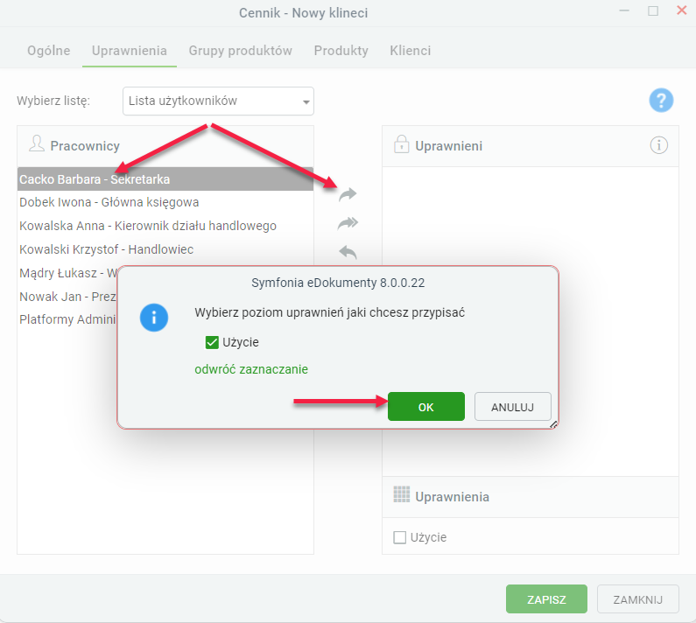Viewport: 696px width, 623px height.
Task: Open Lista użytkowników dropdown
Action: click(x=218, y=101)
